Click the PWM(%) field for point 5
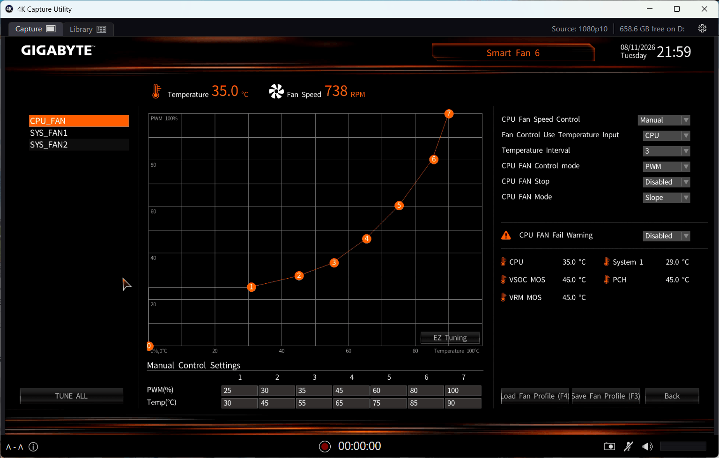The image size is (719, 458). [389, 391]
